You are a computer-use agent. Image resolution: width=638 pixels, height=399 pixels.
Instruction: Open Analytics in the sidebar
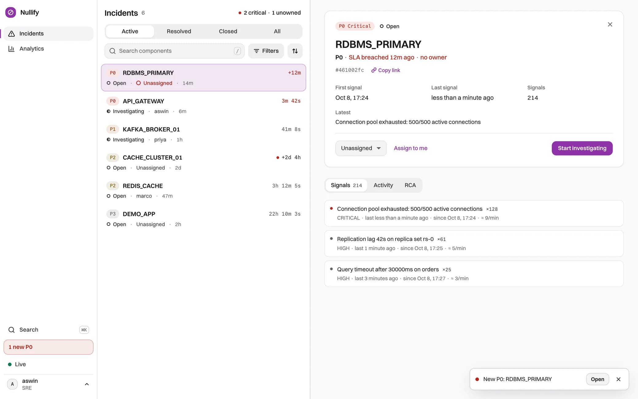tap(48, 48)
